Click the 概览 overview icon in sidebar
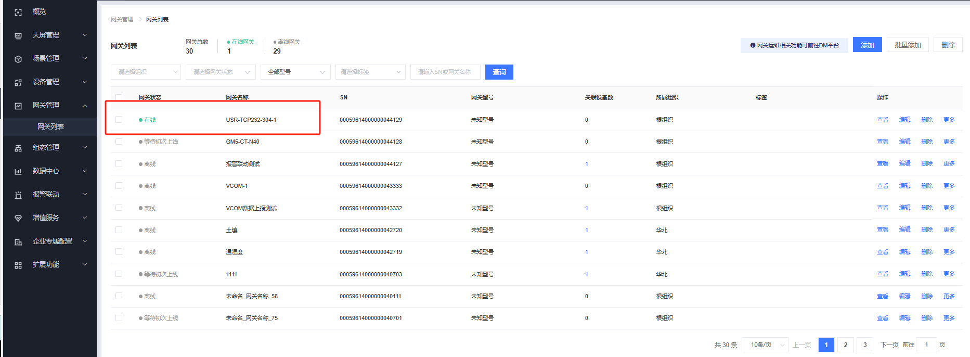 pyautogui.click(x=18, y=12)
